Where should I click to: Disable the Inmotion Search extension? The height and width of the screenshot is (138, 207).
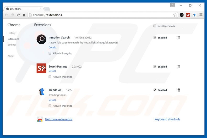tap(155, 38)
